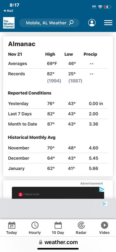Tap the Mobile, AL Weather search field
This screenshot has width=116, height=252.
point(49,23)
